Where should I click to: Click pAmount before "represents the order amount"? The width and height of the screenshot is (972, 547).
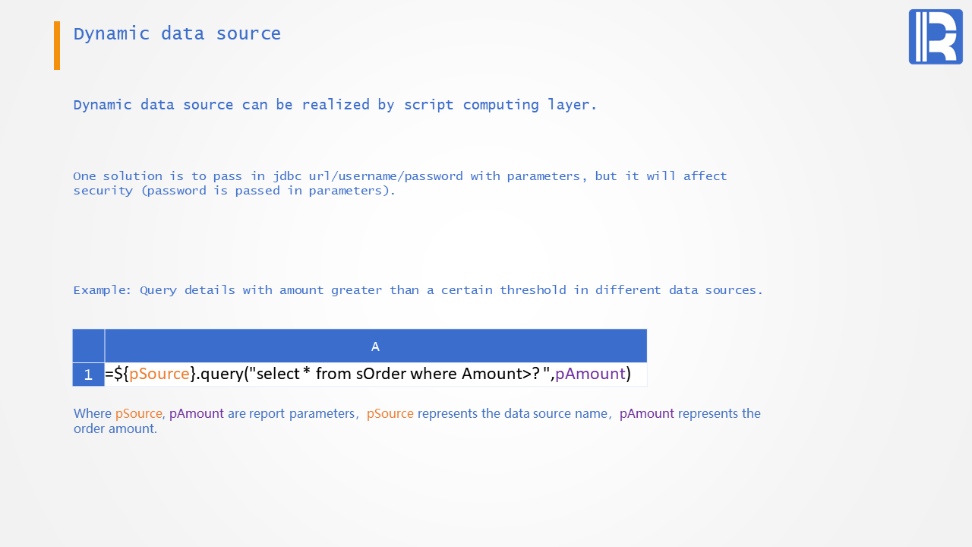[646, 414]
